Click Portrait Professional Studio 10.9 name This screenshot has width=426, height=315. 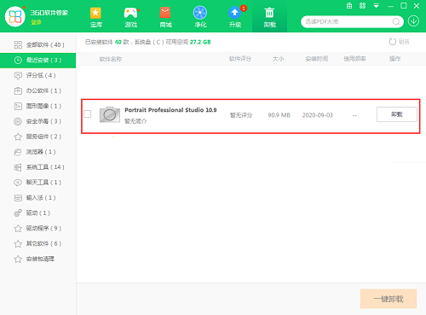pyautogui.click(x=170, y=110)
